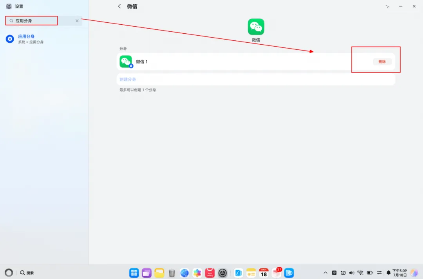The width and height of the screenshot is (423, 279).
Task: Open the yellow file manager in dock
Action: 159,273
